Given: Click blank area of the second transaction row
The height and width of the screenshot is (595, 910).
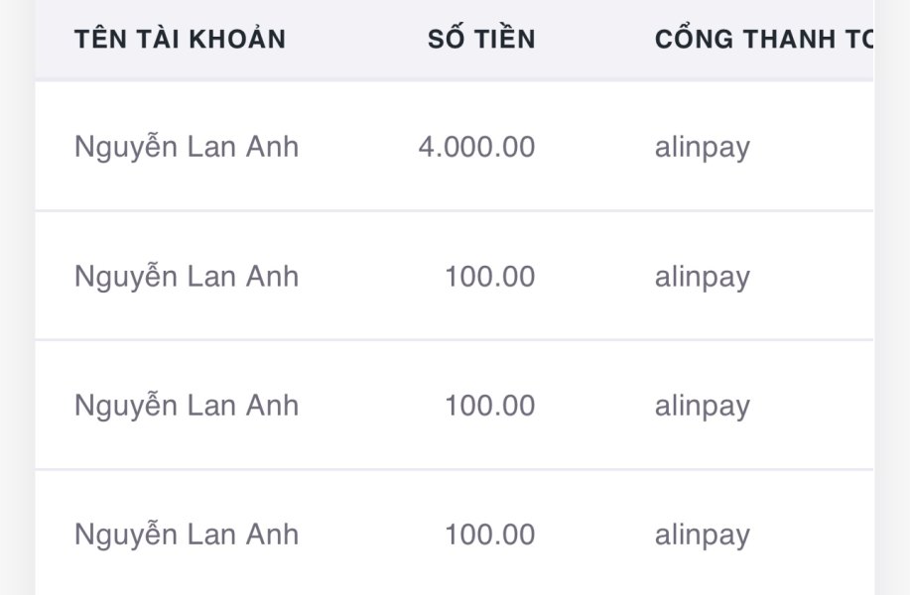Looking at the screenshot, I should coord(813,276).
